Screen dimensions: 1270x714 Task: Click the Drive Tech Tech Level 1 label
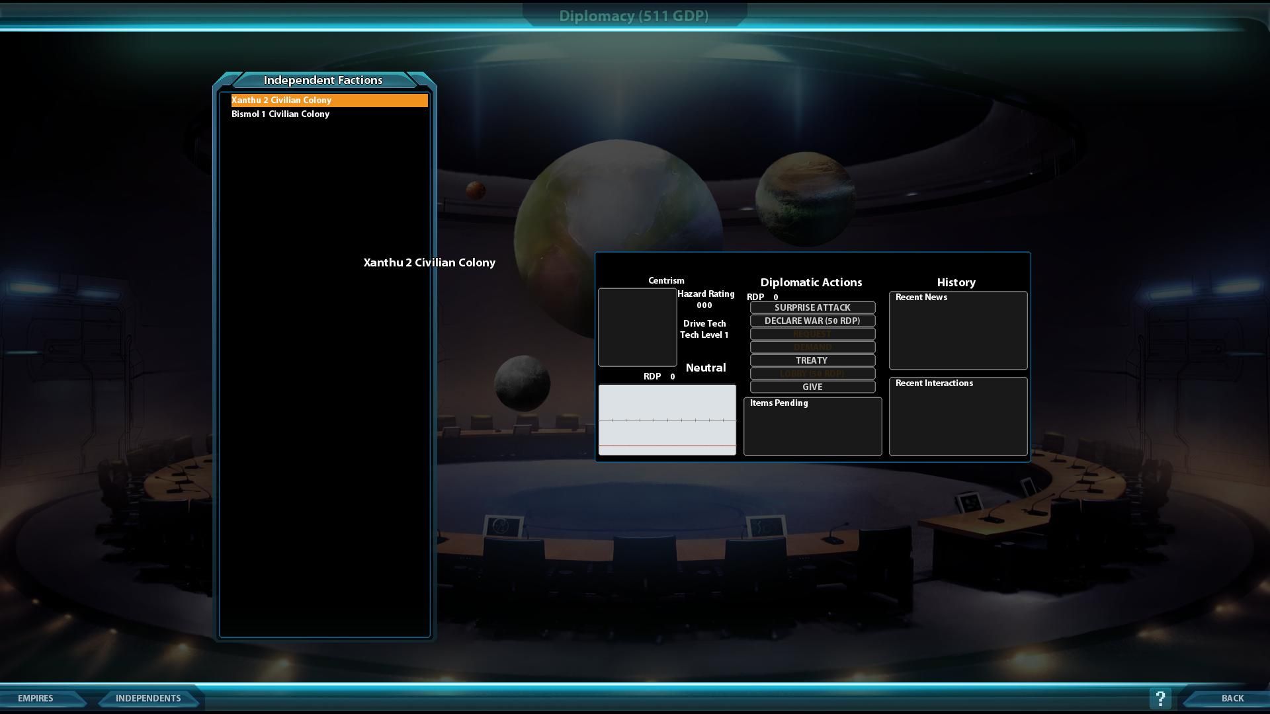[704, 329]
